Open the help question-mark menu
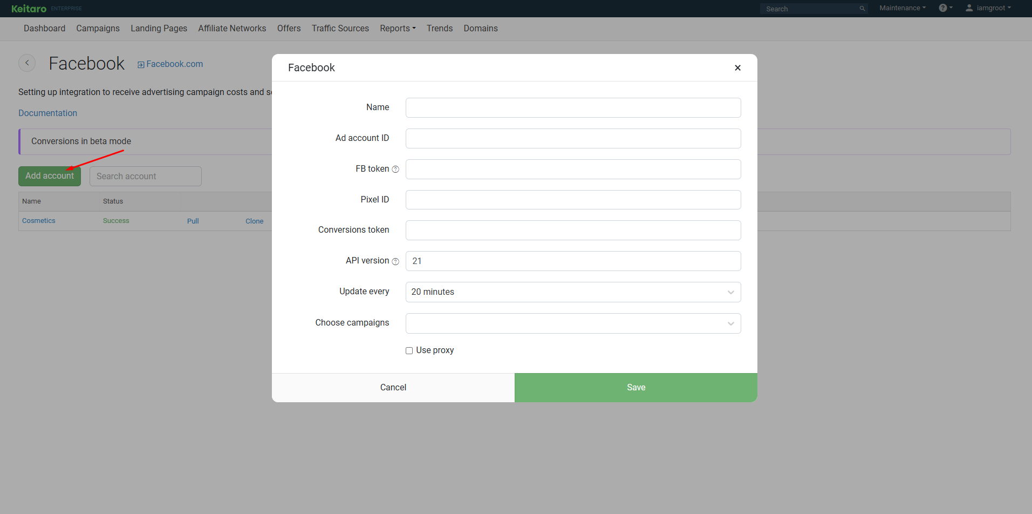 pyautogui.click(x=946, y=8)
